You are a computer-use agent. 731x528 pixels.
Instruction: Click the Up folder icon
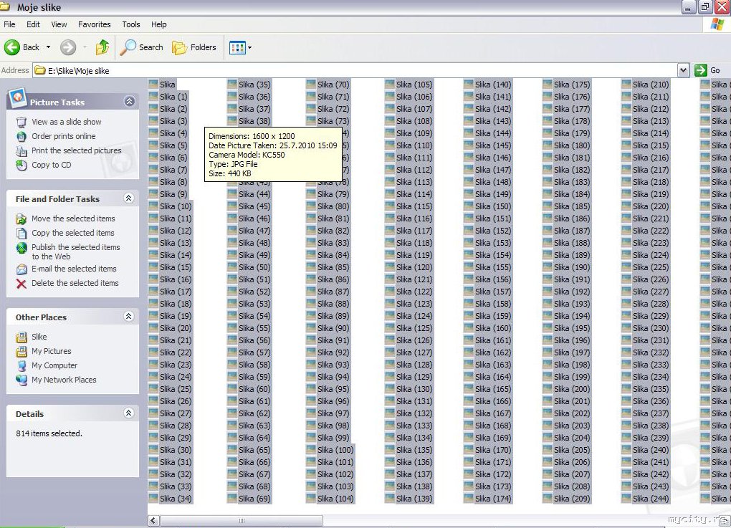click(x=102, y=47)
